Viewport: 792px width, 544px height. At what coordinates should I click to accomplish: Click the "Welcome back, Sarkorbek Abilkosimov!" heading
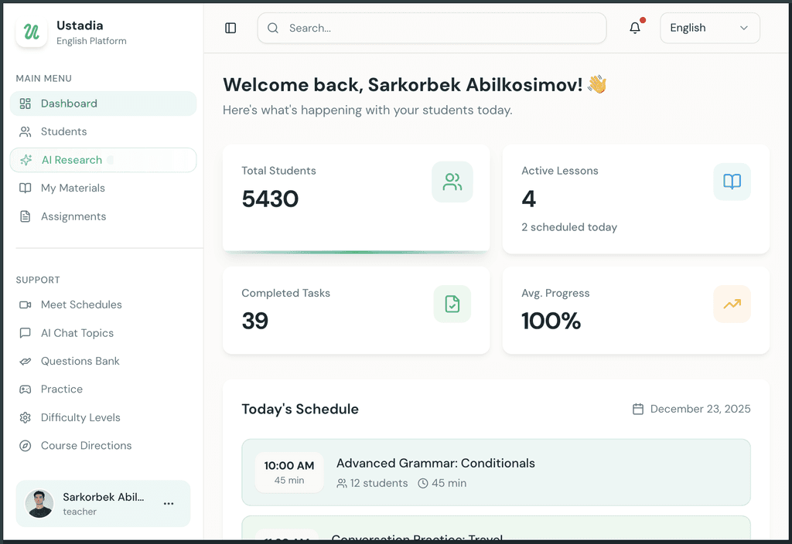402,85
